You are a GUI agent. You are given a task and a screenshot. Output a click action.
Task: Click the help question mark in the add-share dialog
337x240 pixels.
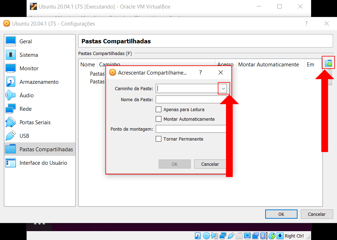click(200, 72)
